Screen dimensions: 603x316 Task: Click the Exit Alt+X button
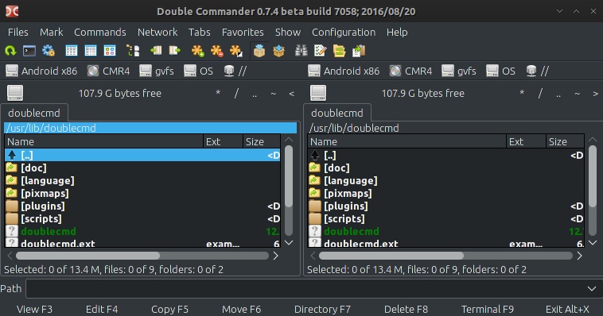[567, 309]
